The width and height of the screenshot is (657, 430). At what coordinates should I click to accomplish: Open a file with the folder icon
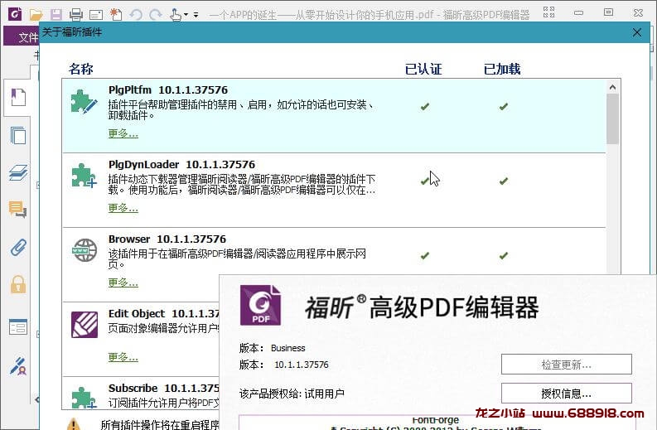point(36,15)
